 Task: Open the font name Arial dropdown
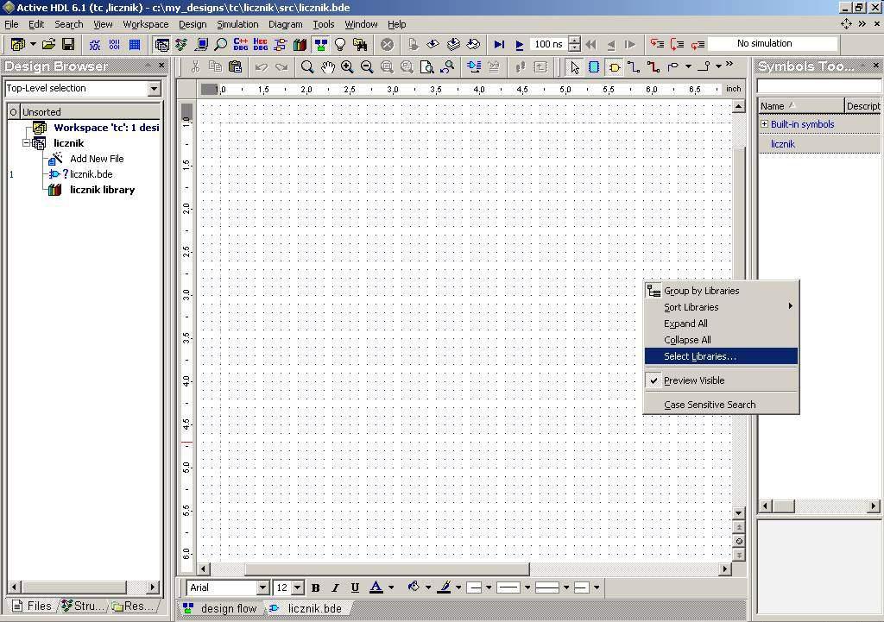(262, 587)
